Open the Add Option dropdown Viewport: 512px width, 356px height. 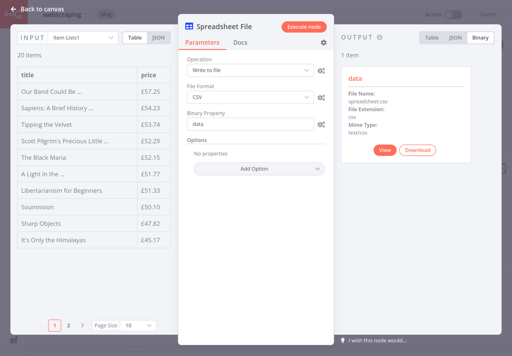(x=259, y=169)
